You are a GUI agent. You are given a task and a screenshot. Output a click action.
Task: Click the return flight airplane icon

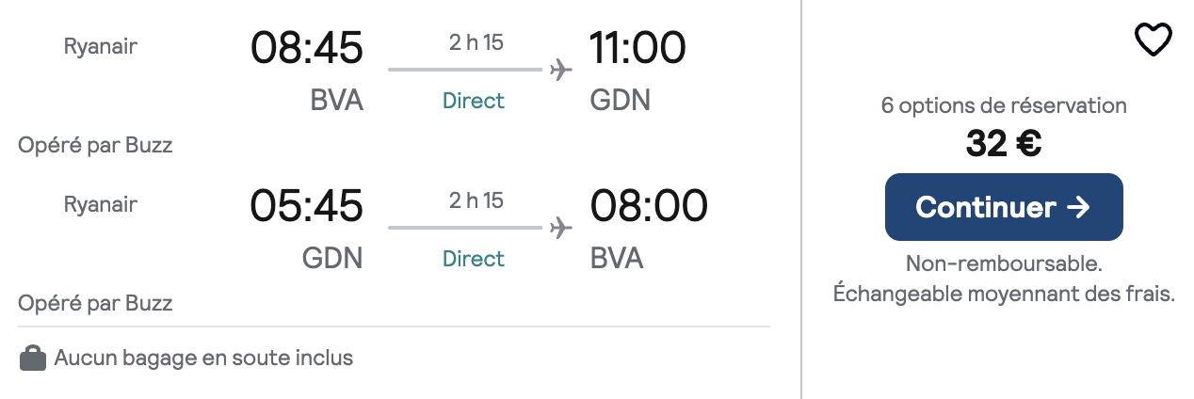pyautogui.click(x=561, y=228)
